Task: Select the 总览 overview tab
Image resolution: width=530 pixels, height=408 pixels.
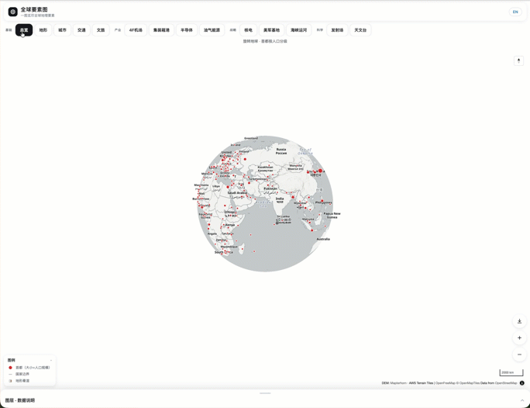Action: click(24, 30)
